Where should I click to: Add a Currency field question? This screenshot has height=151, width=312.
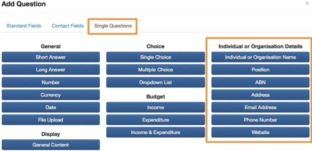(51, 95)
